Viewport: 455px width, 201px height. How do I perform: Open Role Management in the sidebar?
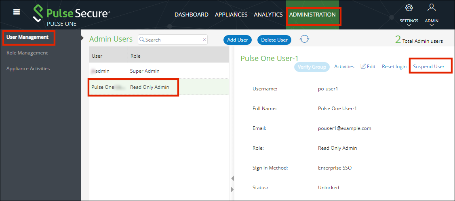click(27, 53)
